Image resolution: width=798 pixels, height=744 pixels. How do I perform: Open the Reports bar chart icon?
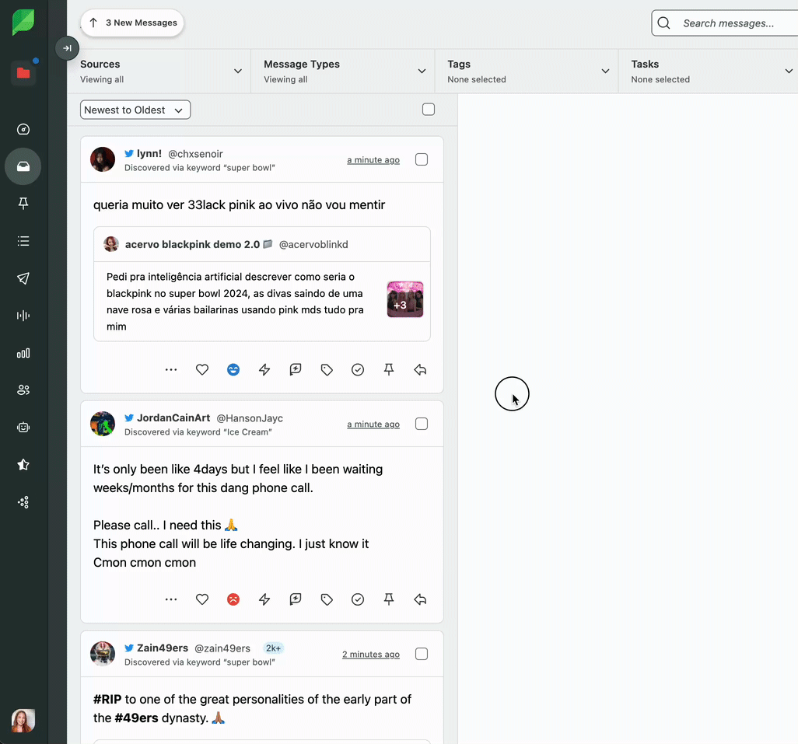coord(23,353)
